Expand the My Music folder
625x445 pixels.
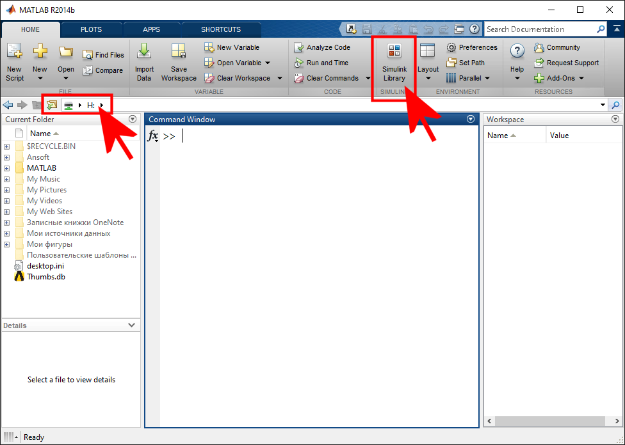click(7, 179)
